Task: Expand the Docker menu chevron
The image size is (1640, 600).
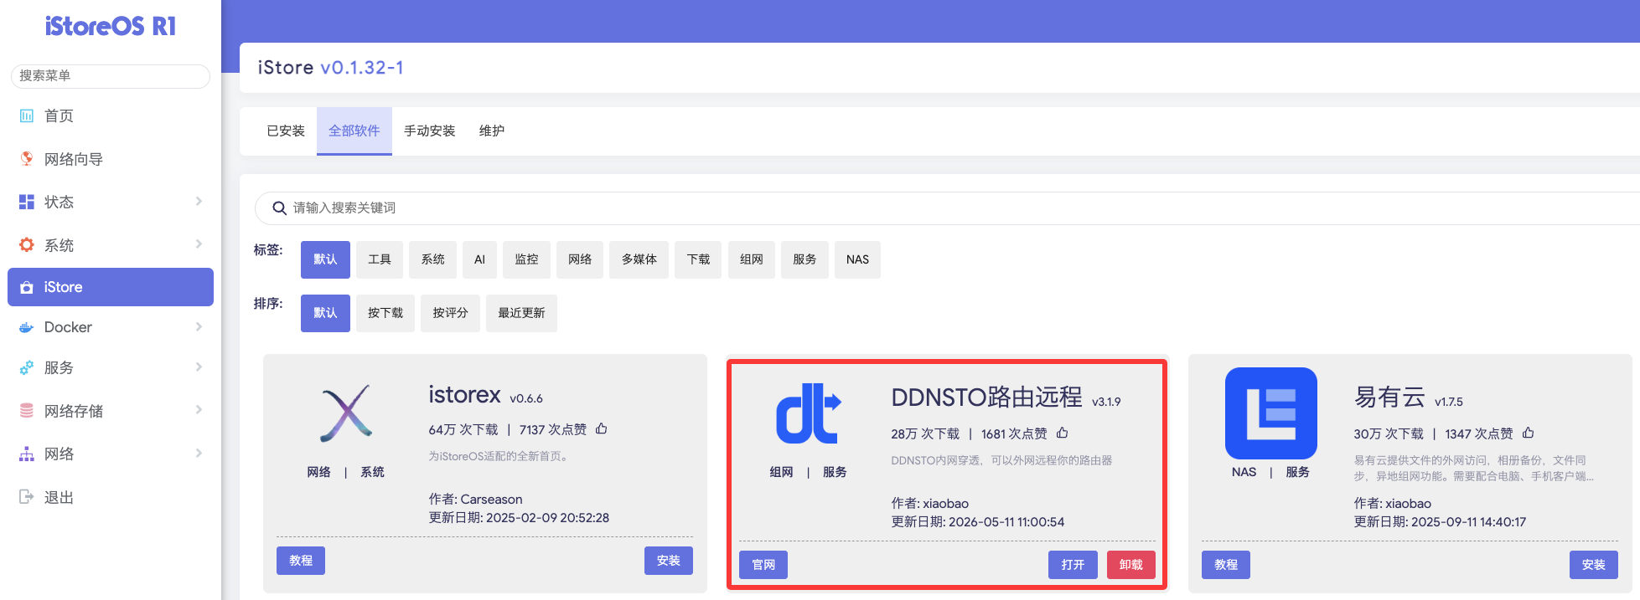Action: pyautogui.click(x=199, y=326)
